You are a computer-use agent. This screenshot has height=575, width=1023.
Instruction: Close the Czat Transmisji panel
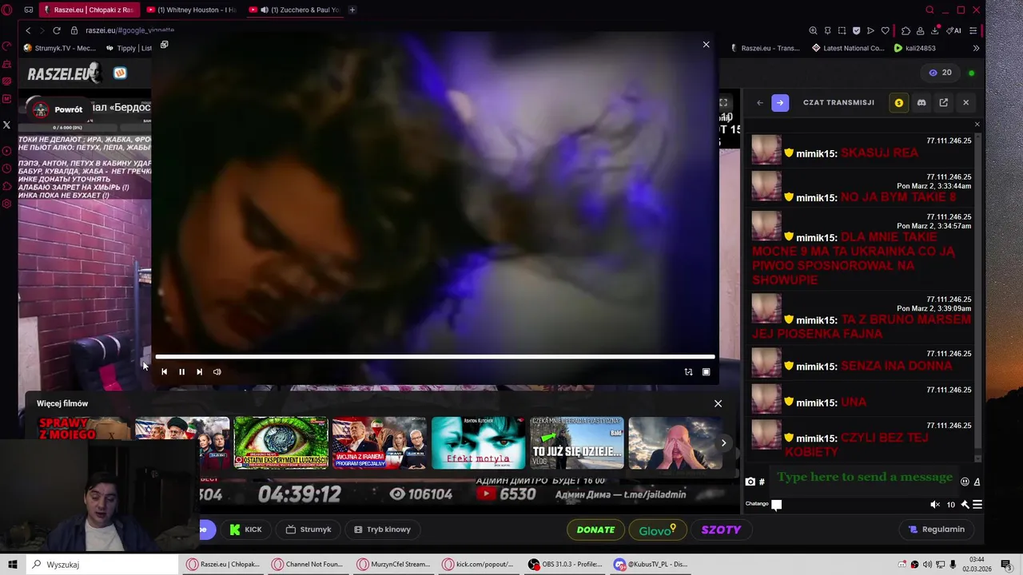coord(965,102)
